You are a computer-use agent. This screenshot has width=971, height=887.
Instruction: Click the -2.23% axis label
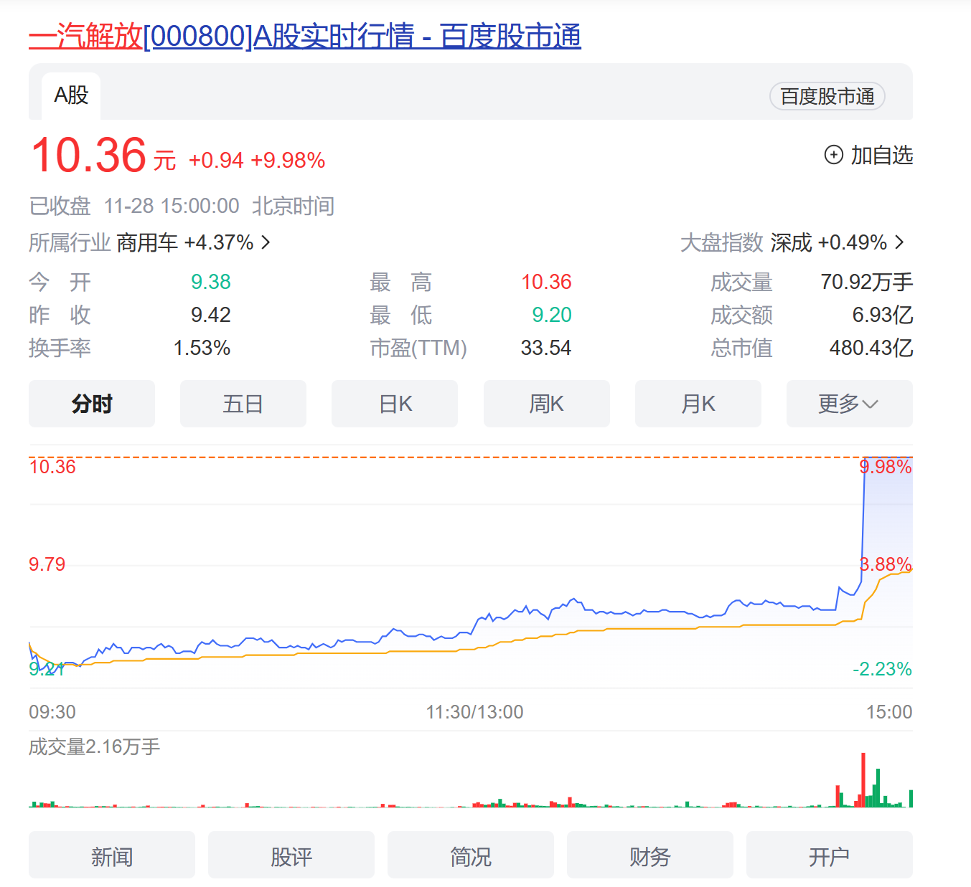882,669
